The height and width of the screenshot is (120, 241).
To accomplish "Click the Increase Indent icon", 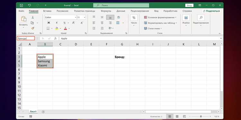I will pyautogui.click(x=102, y=28).
